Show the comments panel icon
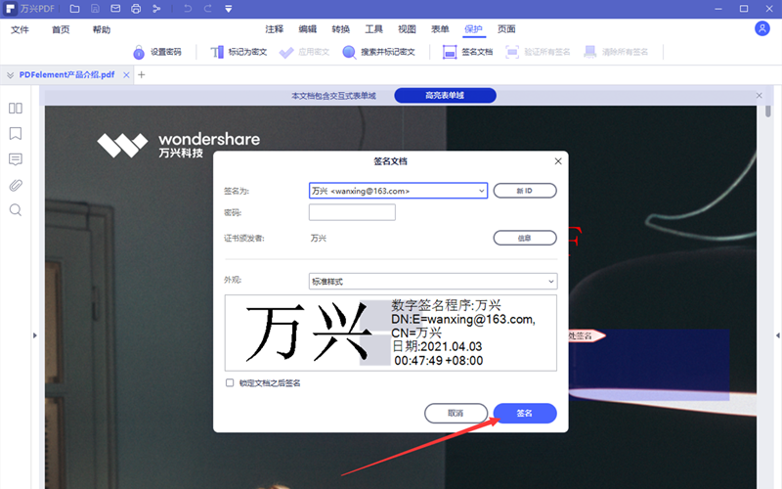The width and height of the screenshot is (782, 489). point(16,159)
